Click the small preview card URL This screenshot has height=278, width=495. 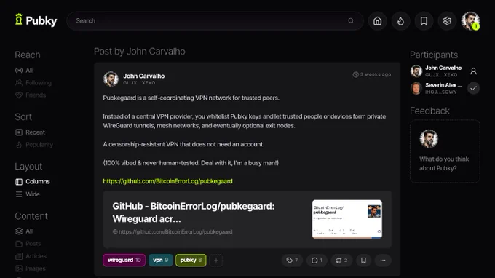click(x=173, y=231)
